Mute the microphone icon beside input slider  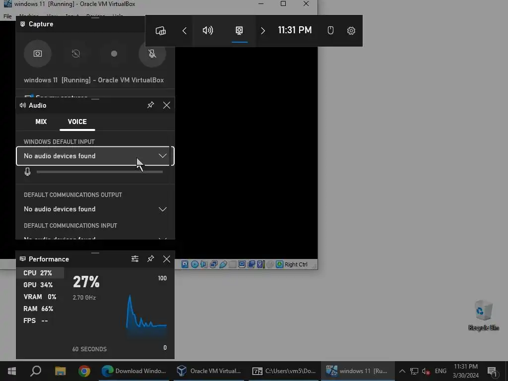[x=28, y=172]
